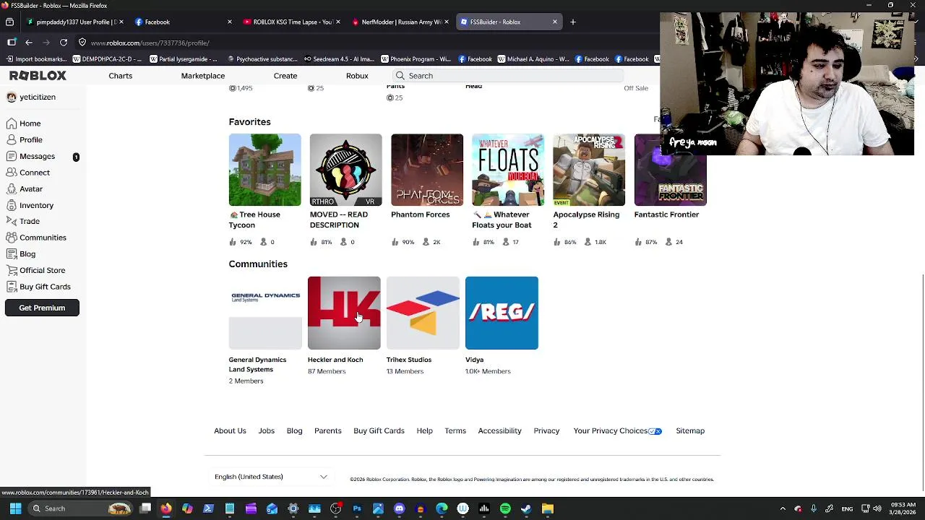925x520 pixels.
Task: Go to Inventory in the sidebar
Action: (x=36, y=206)
